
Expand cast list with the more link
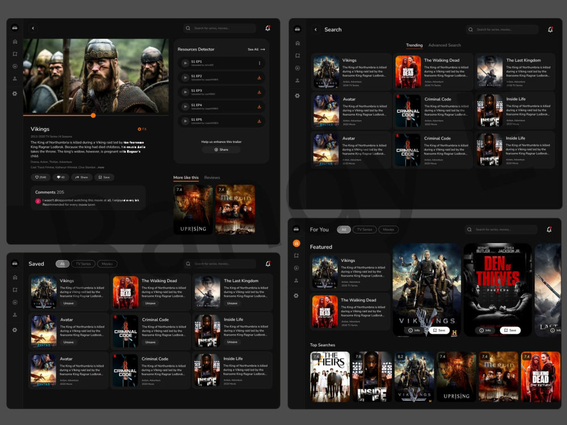(100, 167)
